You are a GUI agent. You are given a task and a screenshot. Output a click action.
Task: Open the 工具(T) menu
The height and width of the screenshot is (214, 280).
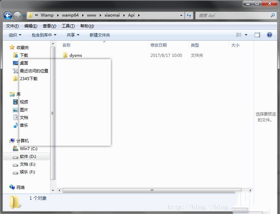68,26
